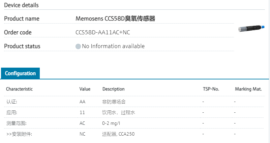Click the Value column header
The image size is (270, 143).
pyautogui.click(x=85, y=89)
